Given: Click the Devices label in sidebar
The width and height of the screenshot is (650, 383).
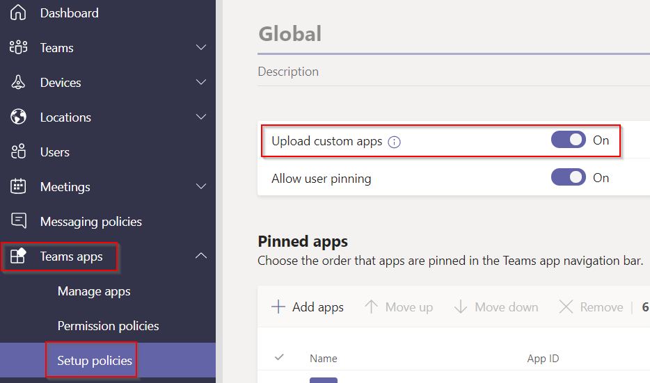Looking at the screenshot, I should click(x=61, y=83).
